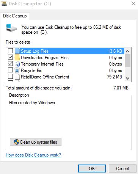Click the file list scrollbar thumb
This screenshot has height=174, width=138.
coord(128,61)
